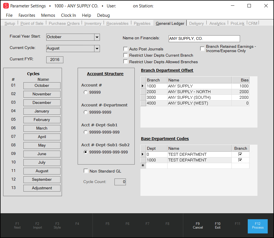Switch to the Purchase Orders tab
Image resolution: width=274 pixels, height=238 pixels.
(x=64, y=23)
